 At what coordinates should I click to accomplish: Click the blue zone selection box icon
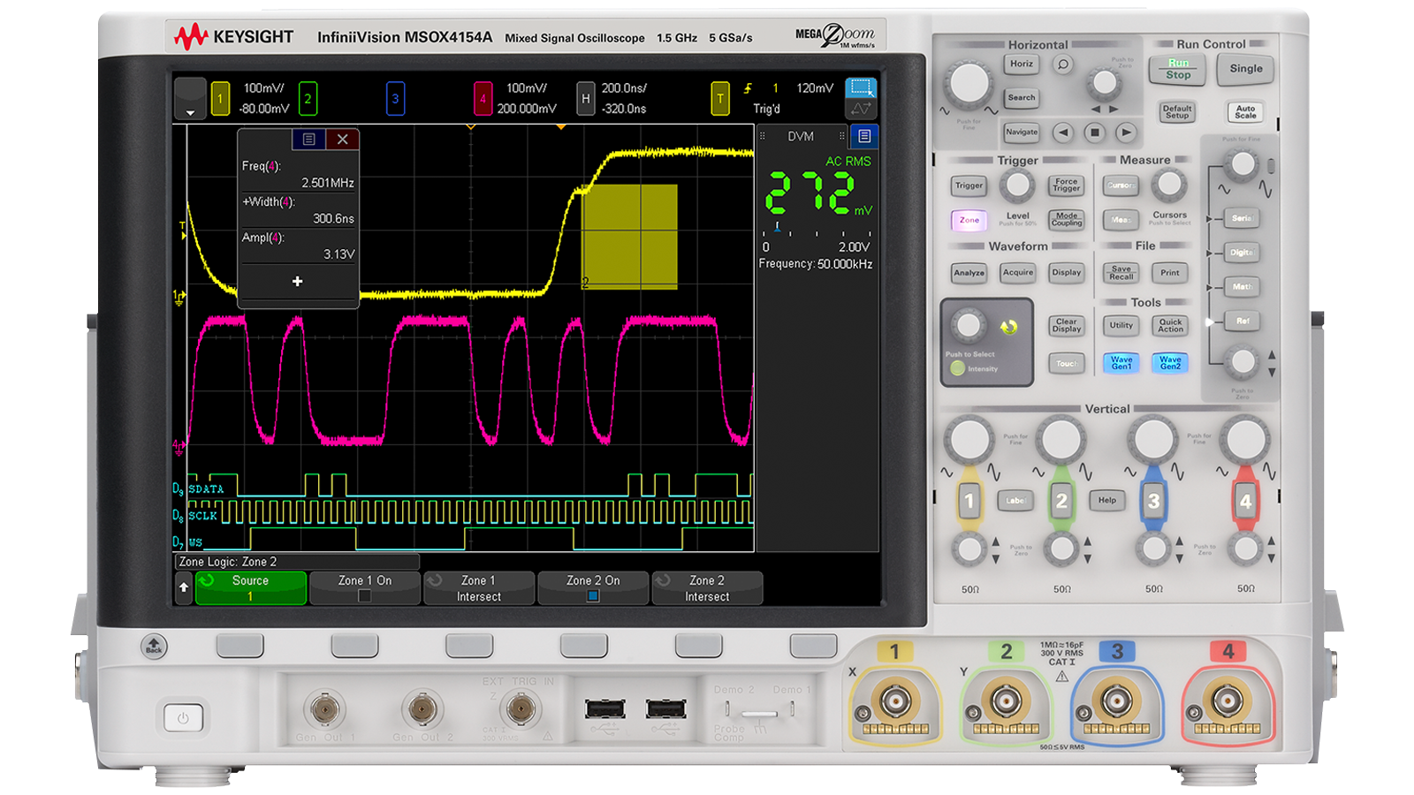coord(860,88)
